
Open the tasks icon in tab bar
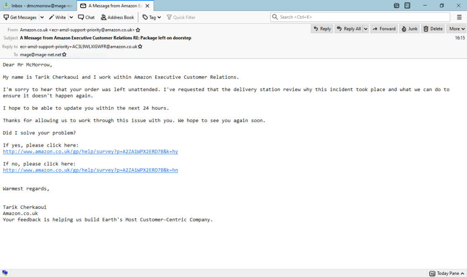tap(407, 5)
